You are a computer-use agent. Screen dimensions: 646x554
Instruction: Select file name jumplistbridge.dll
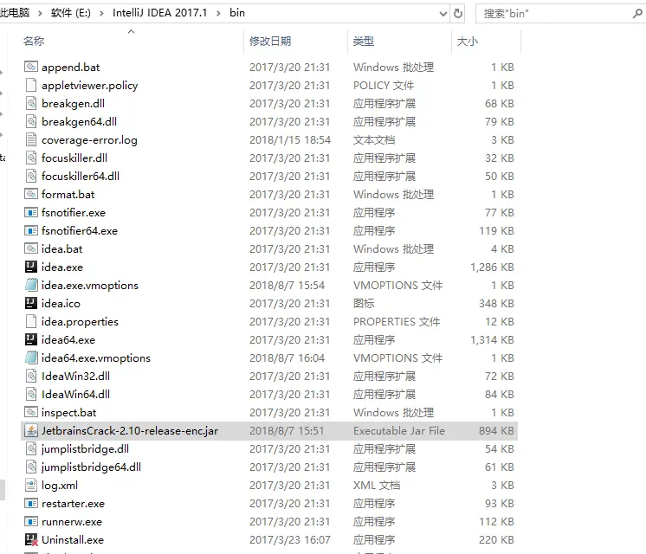point(85,448)
